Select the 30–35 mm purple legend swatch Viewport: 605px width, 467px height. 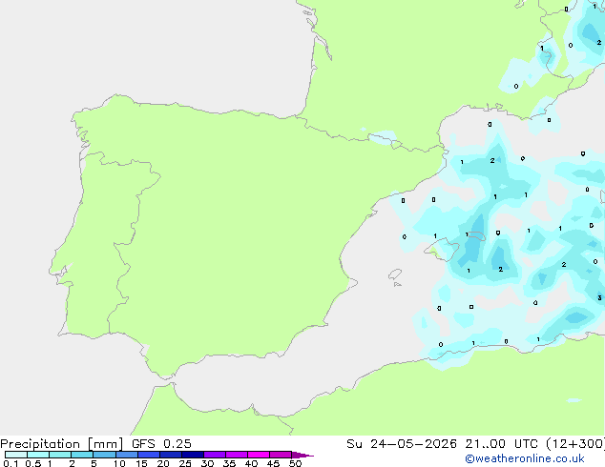click(x=214, y=455)
